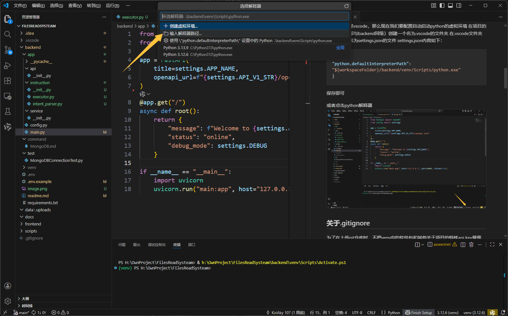
Task: Open the 运行(R) menu
Action: pos(112,5)
